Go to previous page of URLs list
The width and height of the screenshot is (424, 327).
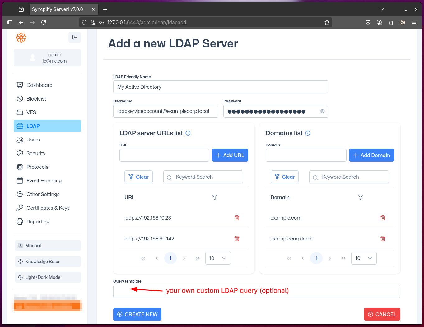(157, 258)
